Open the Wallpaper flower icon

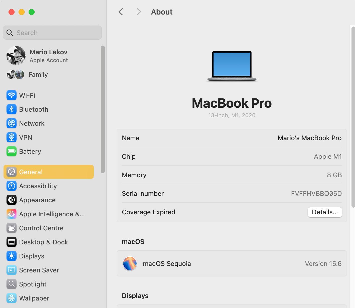pyautogui.click(x=12, y=298)
